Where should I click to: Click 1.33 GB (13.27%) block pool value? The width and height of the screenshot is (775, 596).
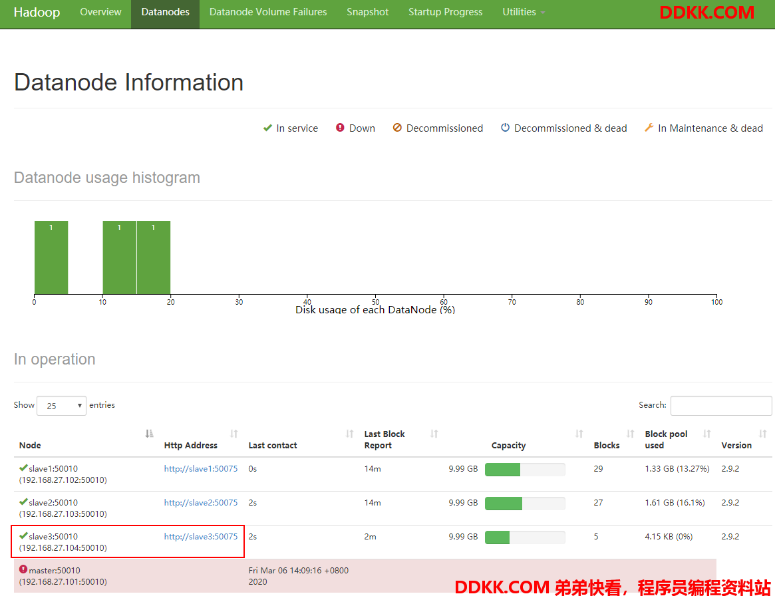(677, 468)
